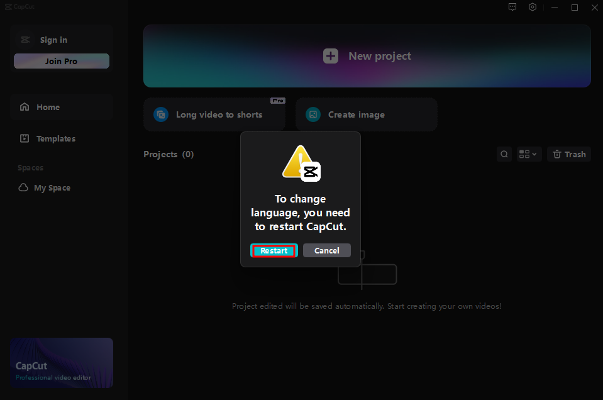This screenshot has height=400, width=603.
Task: Click the Sign in text
Action: pos(53,40)
